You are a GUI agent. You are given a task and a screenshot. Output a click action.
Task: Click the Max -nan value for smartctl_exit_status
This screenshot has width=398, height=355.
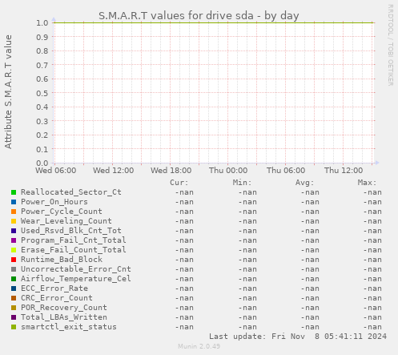[372, 327]
